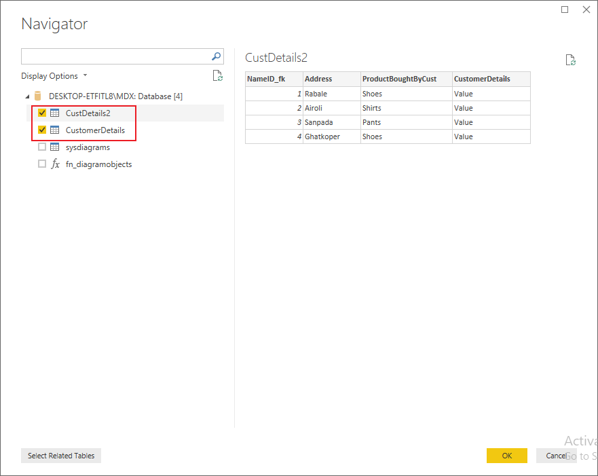Select fn_diagramobjects in the navigator tree
The width and height of the screenshot is (598, 476).
point(98,164)
